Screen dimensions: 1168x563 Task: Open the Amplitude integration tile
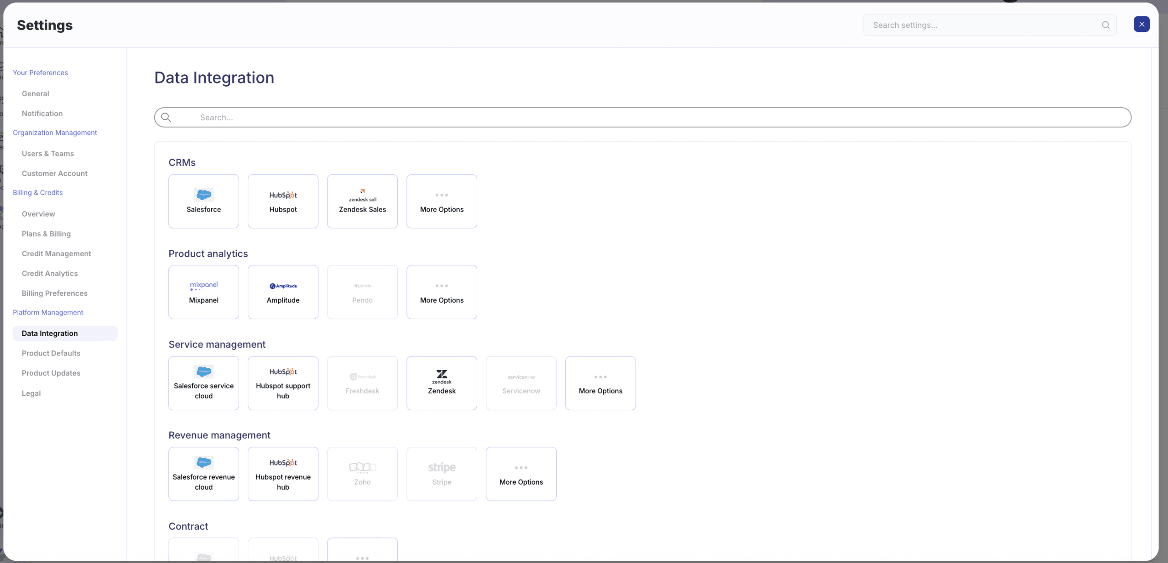283,292
